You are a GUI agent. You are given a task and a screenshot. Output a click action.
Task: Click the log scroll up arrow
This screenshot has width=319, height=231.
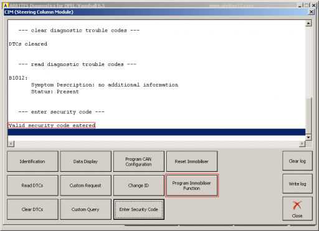pyautogui.click(x=308, y=23)
